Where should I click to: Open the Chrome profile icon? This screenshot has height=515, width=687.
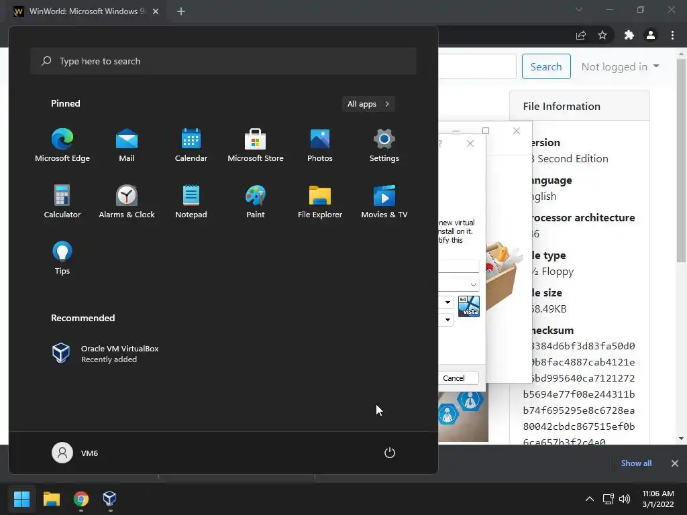pyautogui.click(x=651, y=36)
